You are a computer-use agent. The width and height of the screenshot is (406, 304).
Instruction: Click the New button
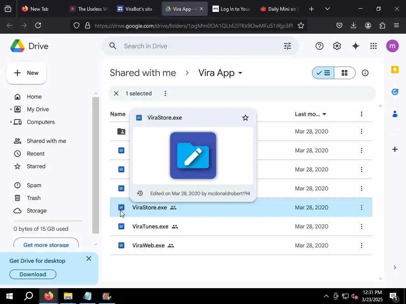26,73
